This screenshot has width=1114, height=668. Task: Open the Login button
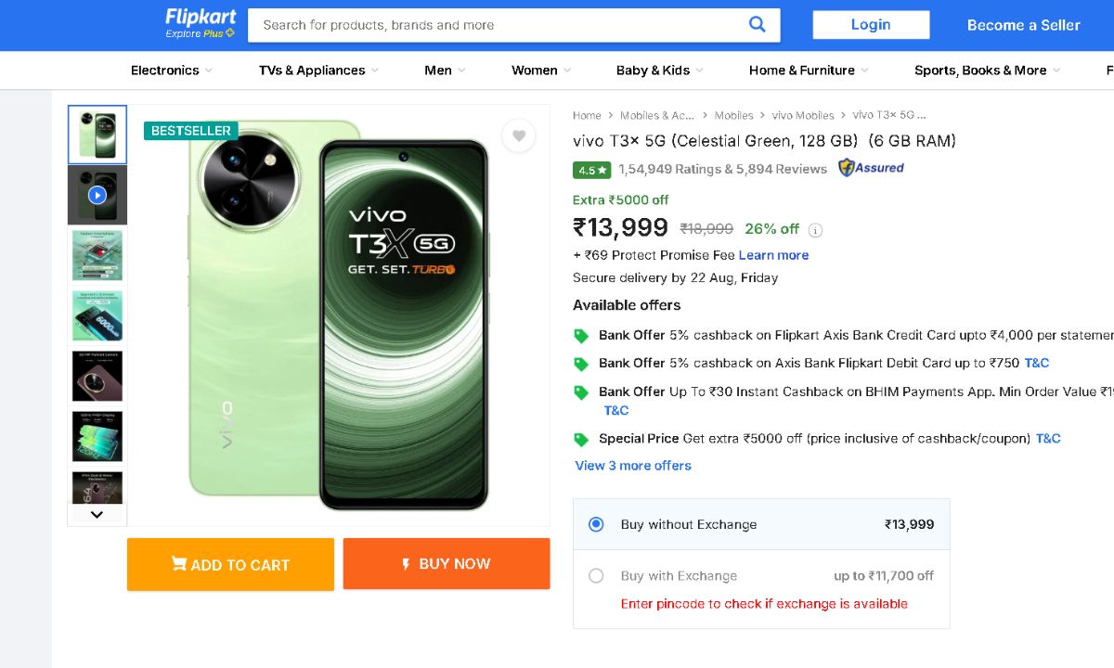click(871, 25)
